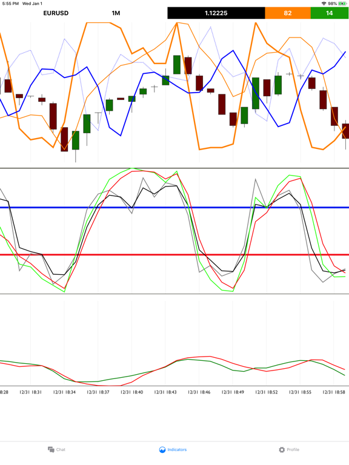This screenshot has height=465, width=349.
Task: Tap the Indicators chart icon
Action: [162, 450]
